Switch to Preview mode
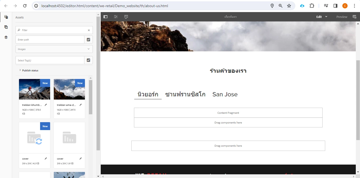The image size is (360, 178). pyautogui.click(x=342, y=17)
